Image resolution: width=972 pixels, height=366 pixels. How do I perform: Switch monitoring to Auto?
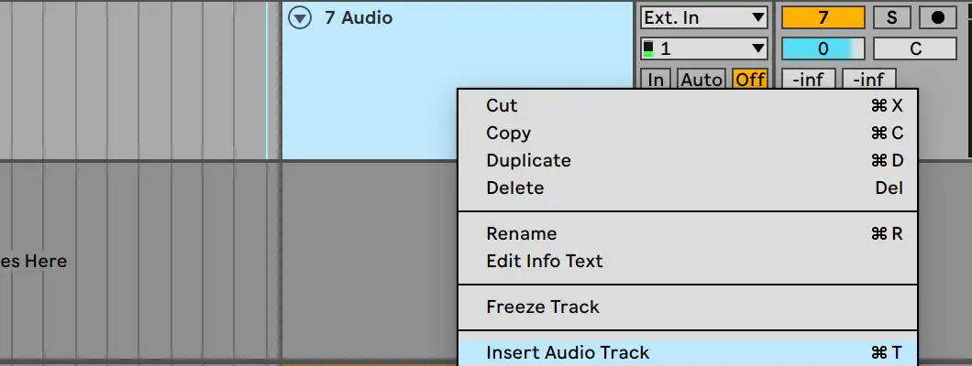701,80
